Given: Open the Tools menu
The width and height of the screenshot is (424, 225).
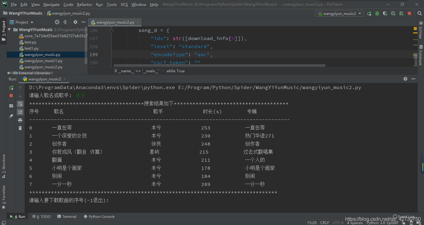Looking at the screenshot, I should click(111, 4).
